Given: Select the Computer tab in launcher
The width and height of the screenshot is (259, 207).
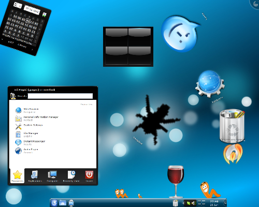Looking at the screenshot, I should click(x=52, y=176).
